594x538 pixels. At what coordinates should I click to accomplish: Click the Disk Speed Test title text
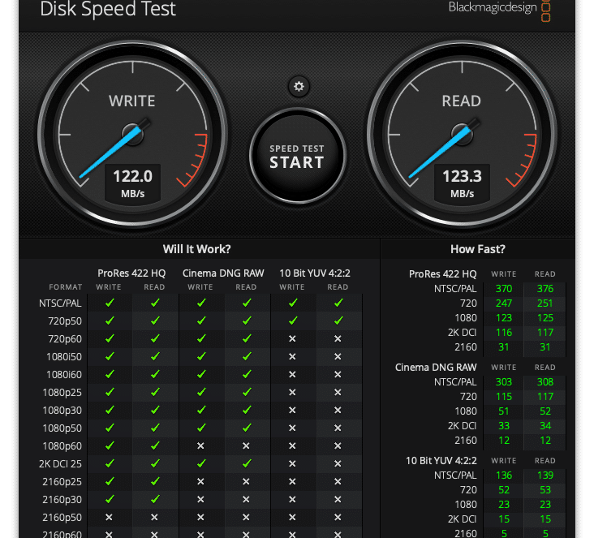(108, 9)
